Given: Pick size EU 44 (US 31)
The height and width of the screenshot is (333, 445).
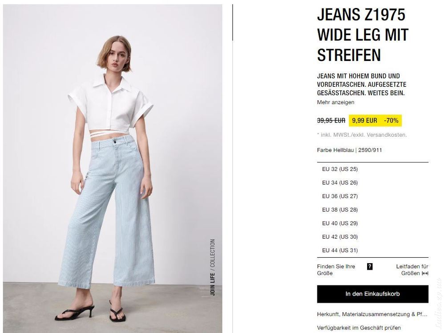Looking at the screenshot, I should (x=372, y=250).
